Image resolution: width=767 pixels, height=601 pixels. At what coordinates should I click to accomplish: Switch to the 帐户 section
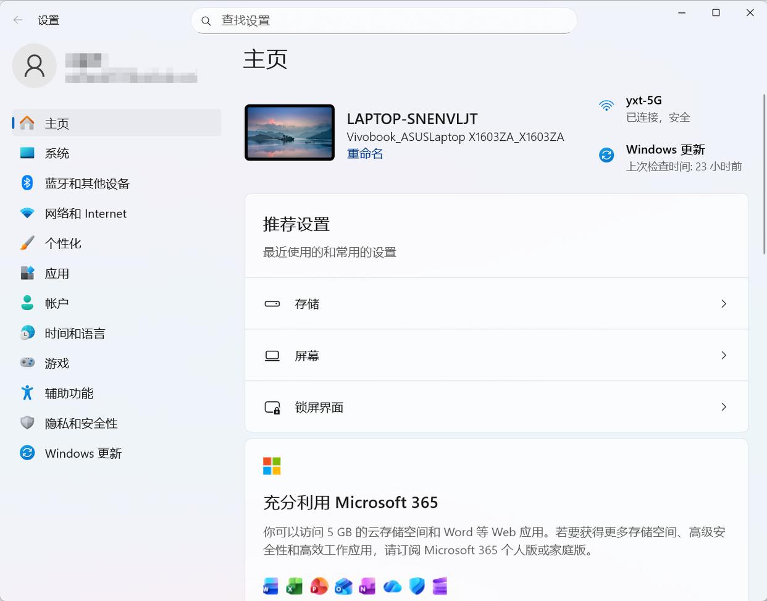click(57, 303)
